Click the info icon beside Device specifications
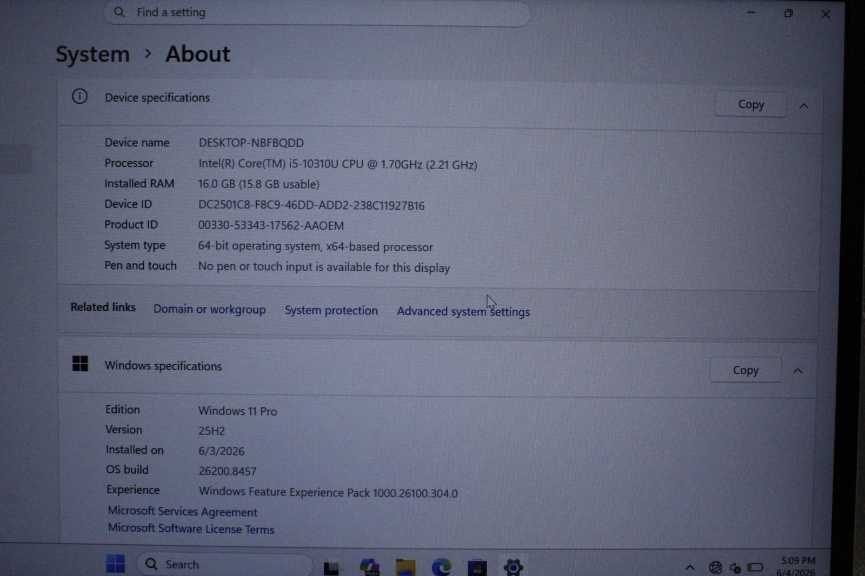Screen dimensions: 865x576 click(x=79, y=97)
